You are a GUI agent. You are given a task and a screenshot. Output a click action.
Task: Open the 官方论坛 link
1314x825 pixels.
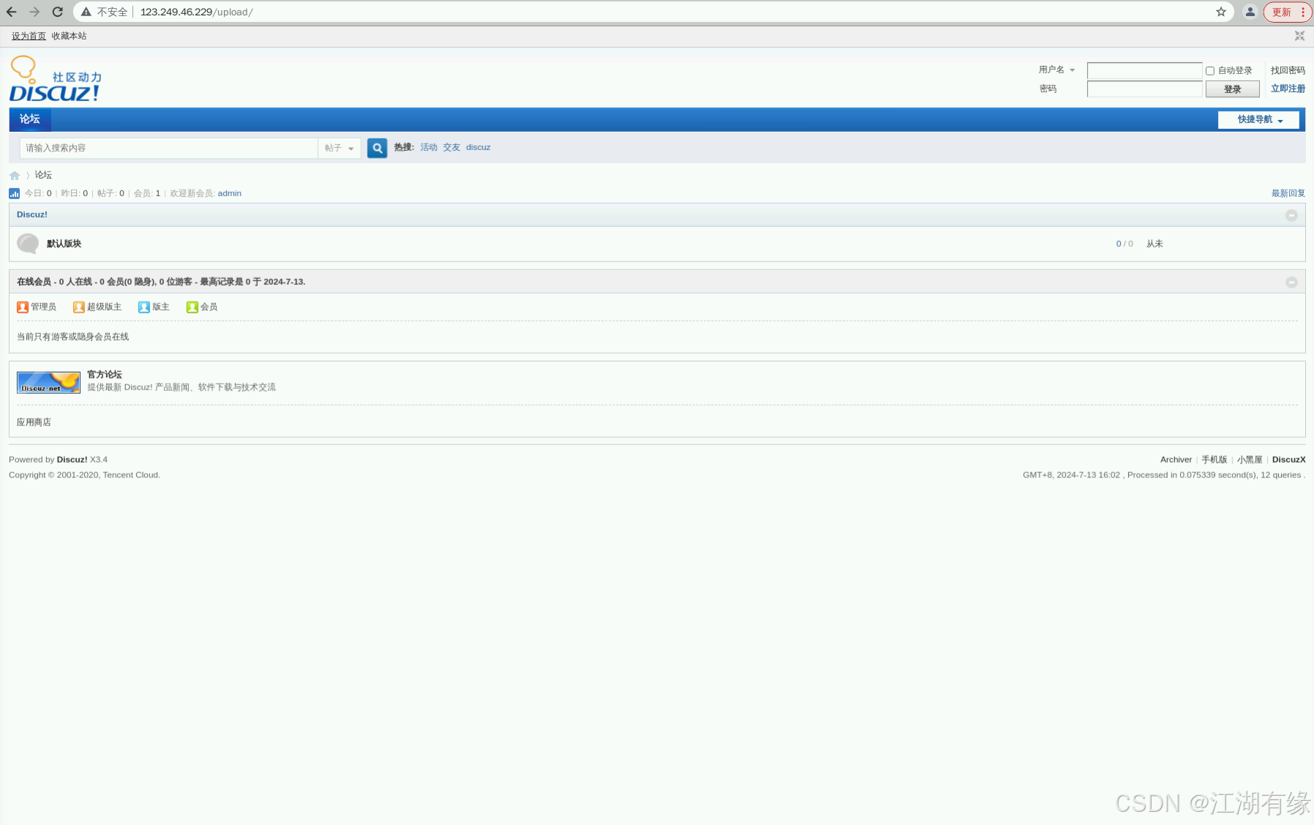104,374
